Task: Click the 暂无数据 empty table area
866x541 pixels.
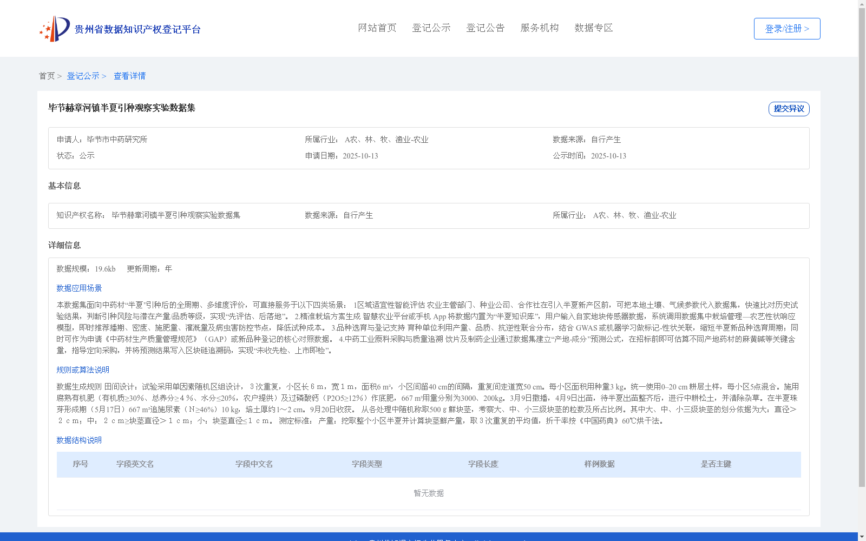Action: (428, 493)
